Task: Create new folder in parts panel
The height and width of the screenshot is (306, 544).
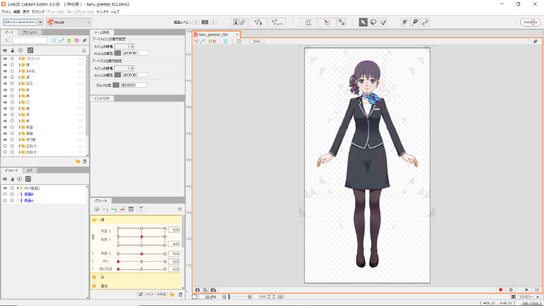Action: click(78, 161)
